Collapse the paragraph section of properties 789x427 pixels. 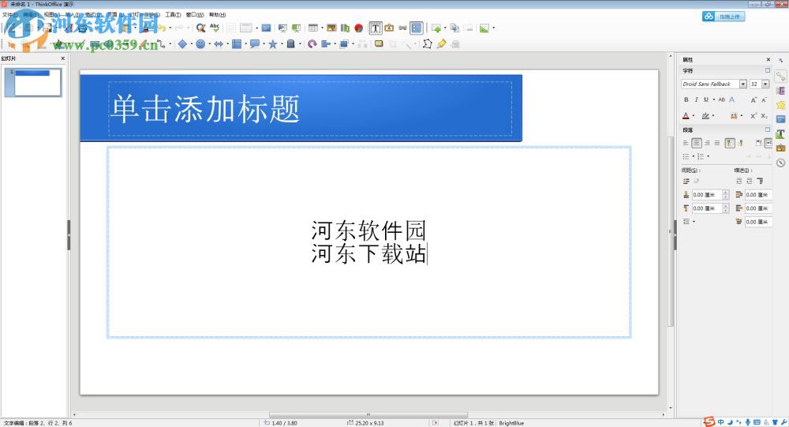click(x=768, y=129)
